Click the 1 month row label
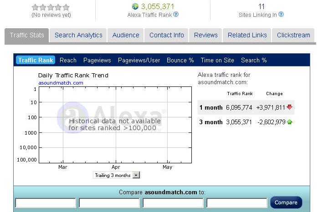Viewport: 318px width, 212px height. point(211,107)
